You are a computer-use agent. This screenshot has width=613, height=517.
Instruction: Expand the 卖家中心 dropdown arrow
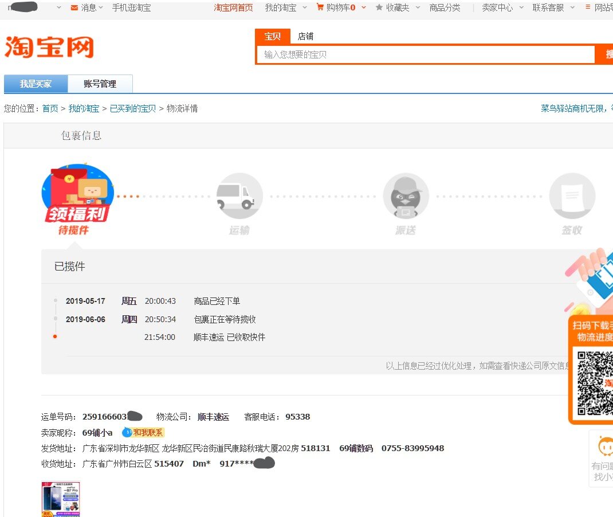click(521, 7)
